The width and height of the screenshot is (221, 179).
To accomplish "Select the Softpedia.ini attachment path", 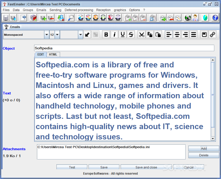I will [94, 147].
